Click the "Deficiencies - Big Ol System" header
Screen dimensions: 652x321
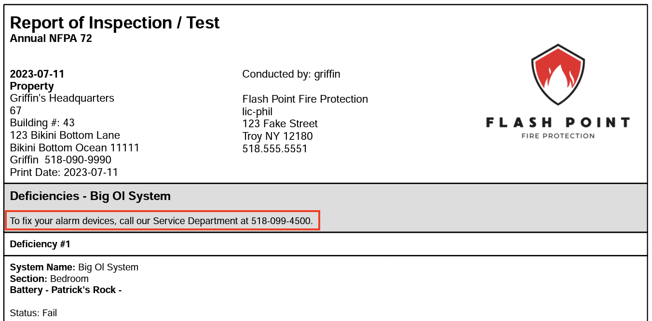[x=90, y=196]
